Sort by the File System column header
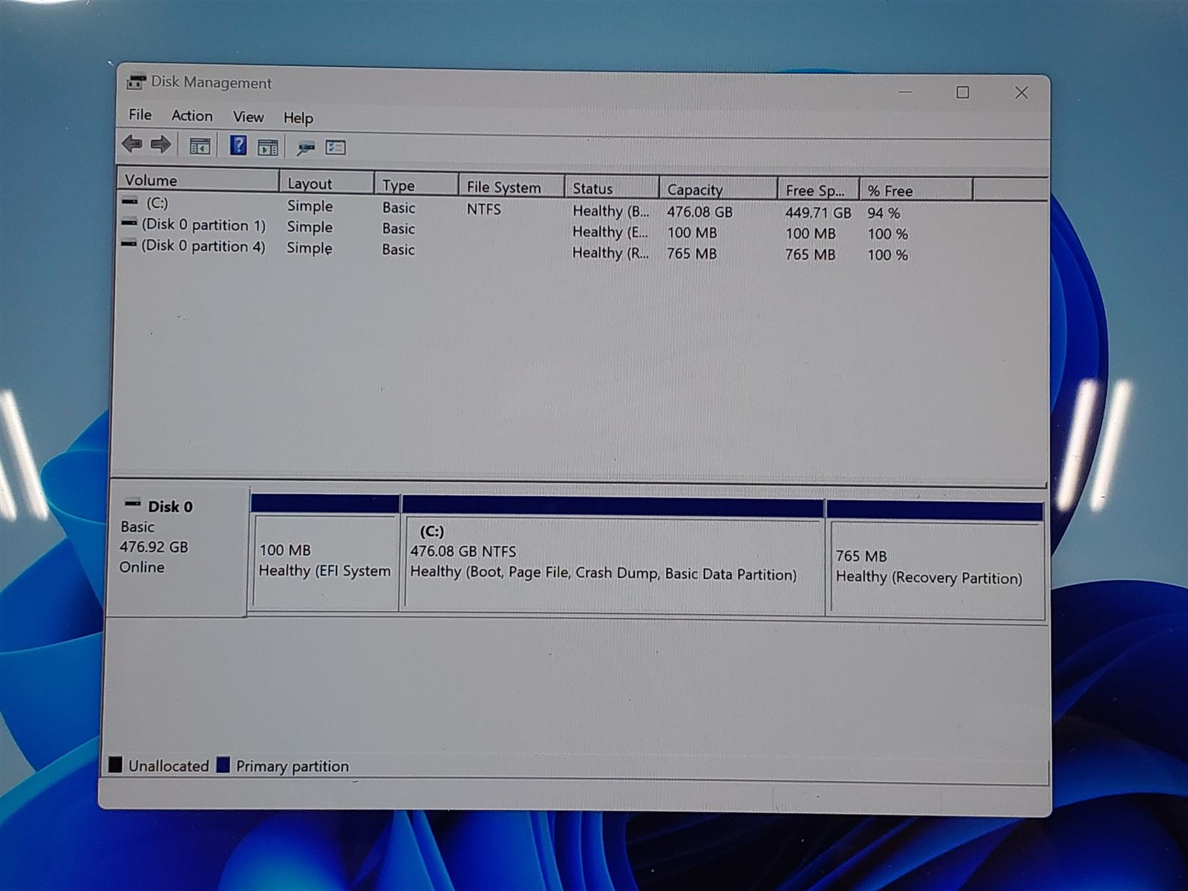This screenshot has height=891, width=1188. click(x=512, y=187)
